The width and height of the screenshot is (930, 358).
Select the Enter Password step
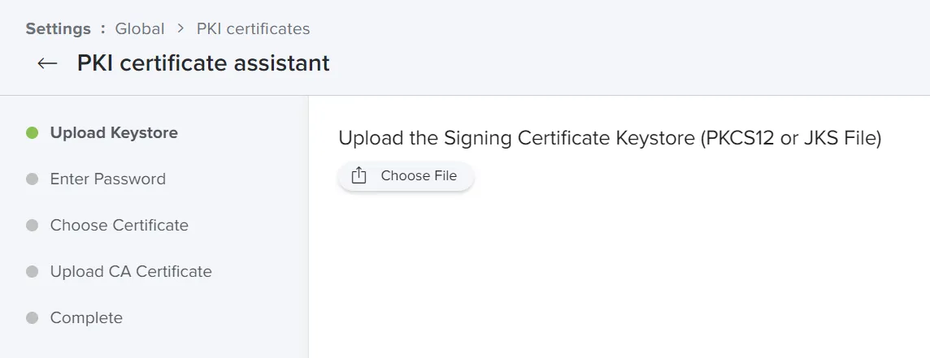(108, 179)
